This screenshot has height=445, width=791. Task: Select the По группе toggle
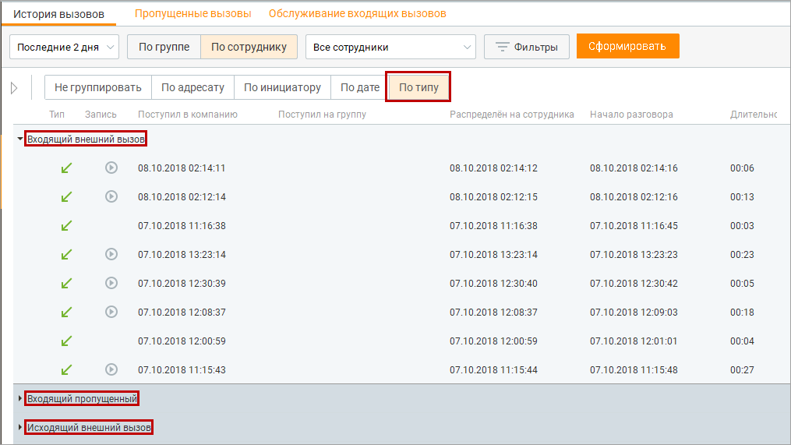164,47
